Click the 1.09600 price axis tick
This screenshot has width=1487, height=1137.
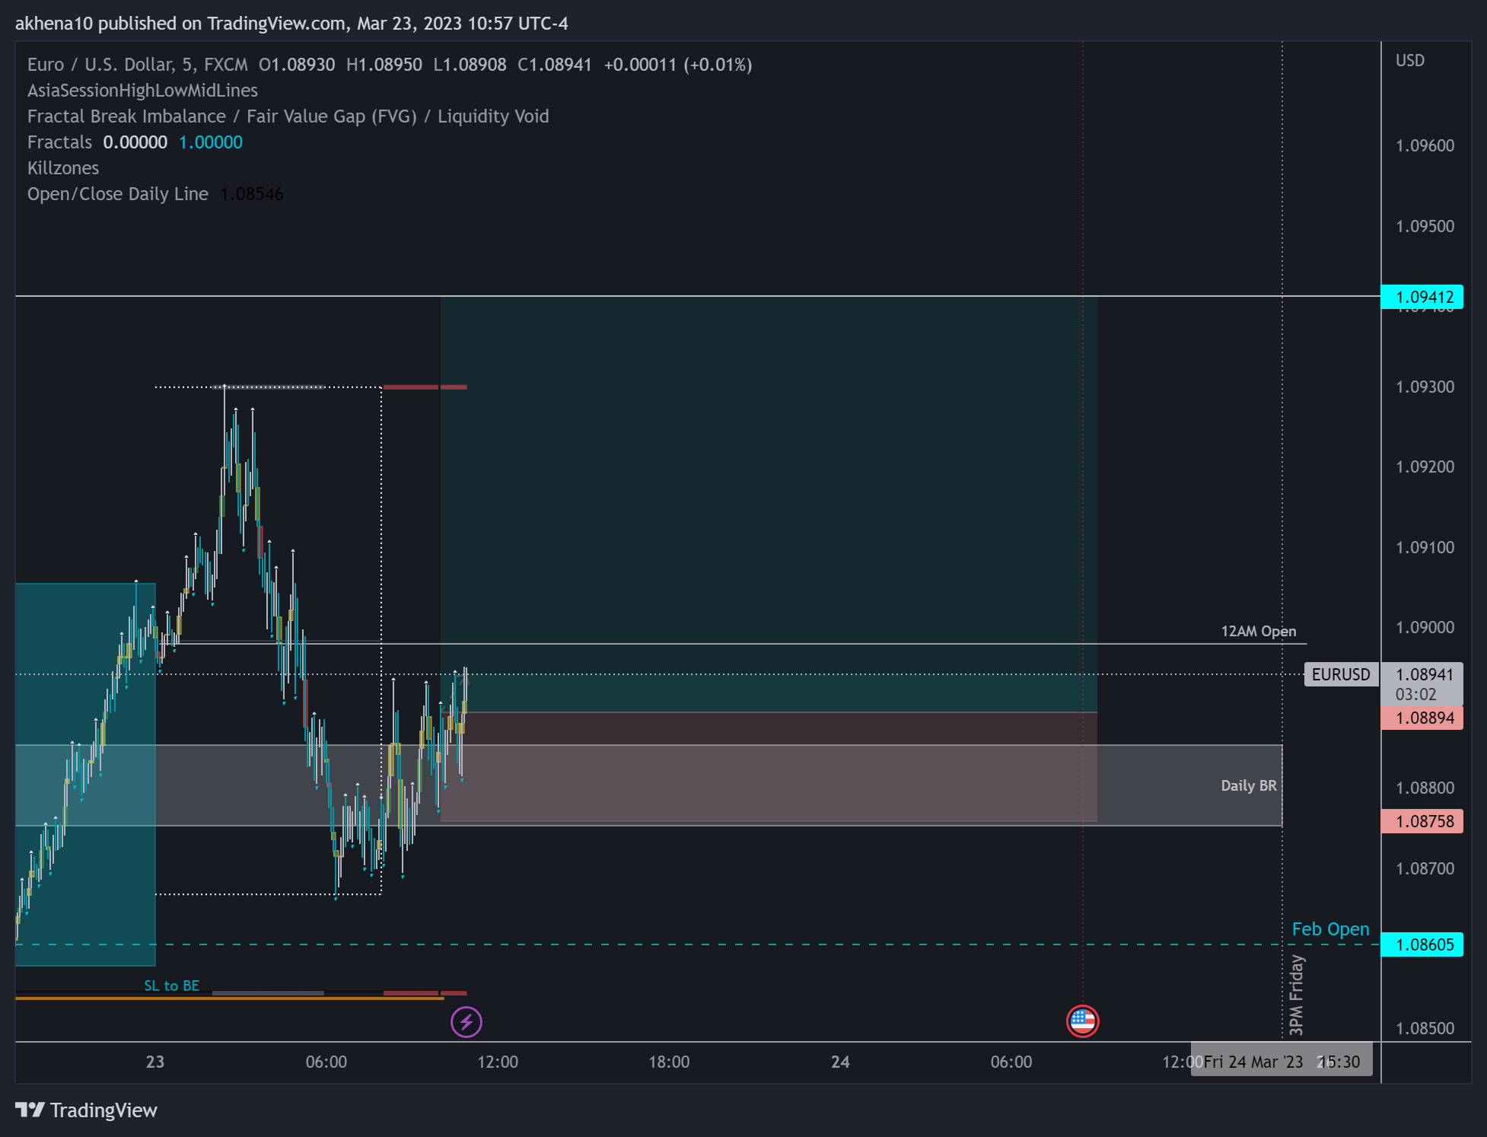tap(1425, 145)
